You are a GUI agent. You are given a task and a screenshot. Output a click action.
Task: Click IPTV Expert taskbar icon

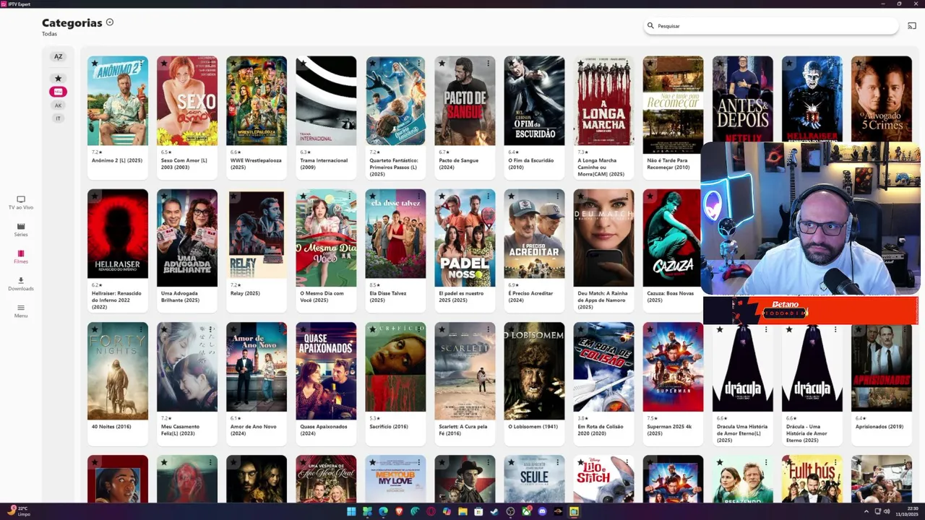(574, 511)
